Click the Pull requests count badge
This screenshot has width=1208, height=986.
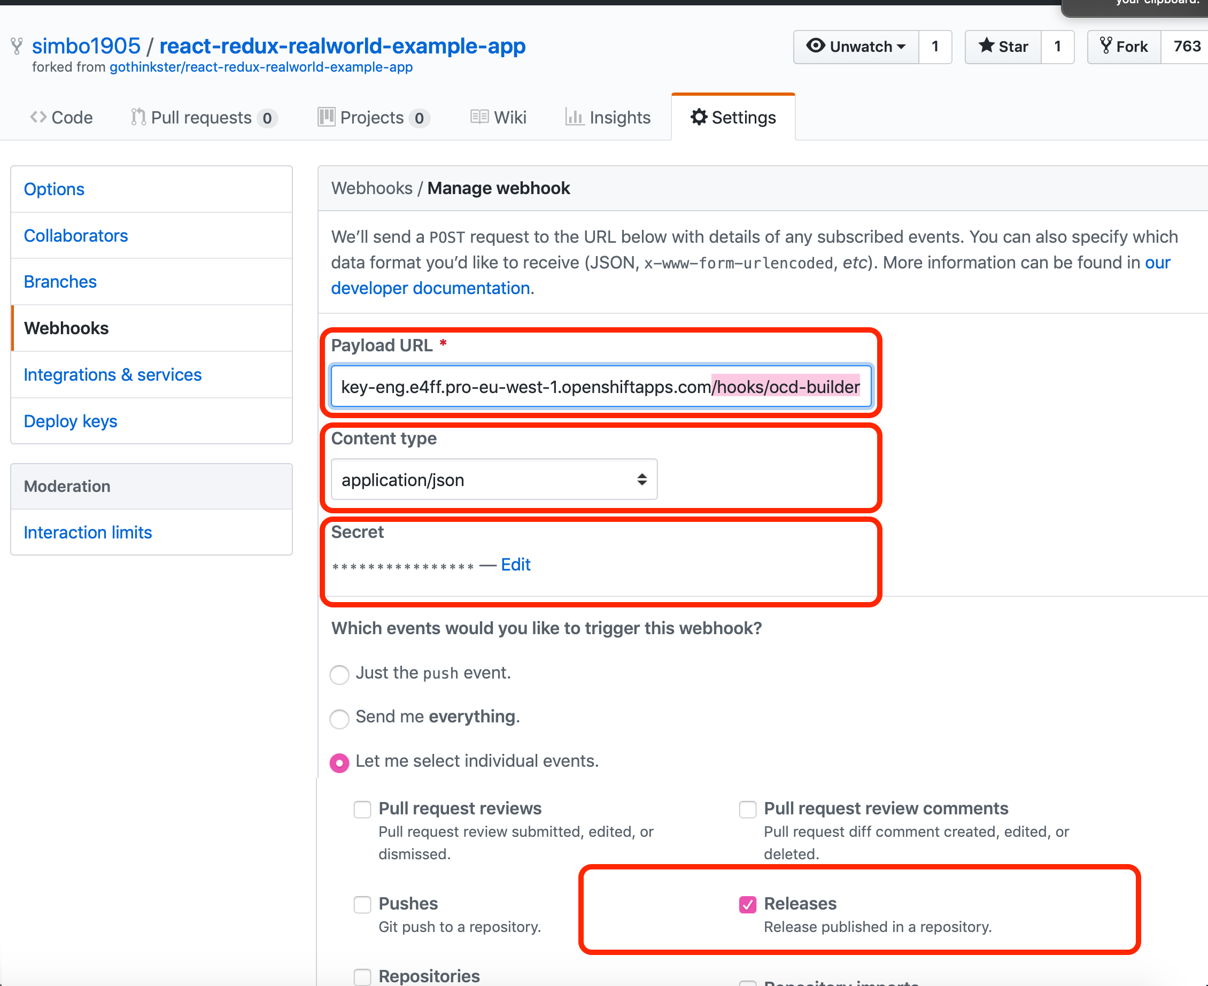point(267,118)
